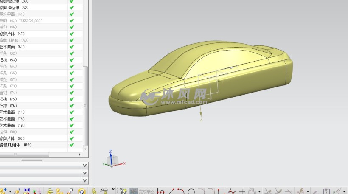The height and width of the screenshot is (194, 348).
Task: Click the 完成草图 finish sketch button
Action: 142,191
